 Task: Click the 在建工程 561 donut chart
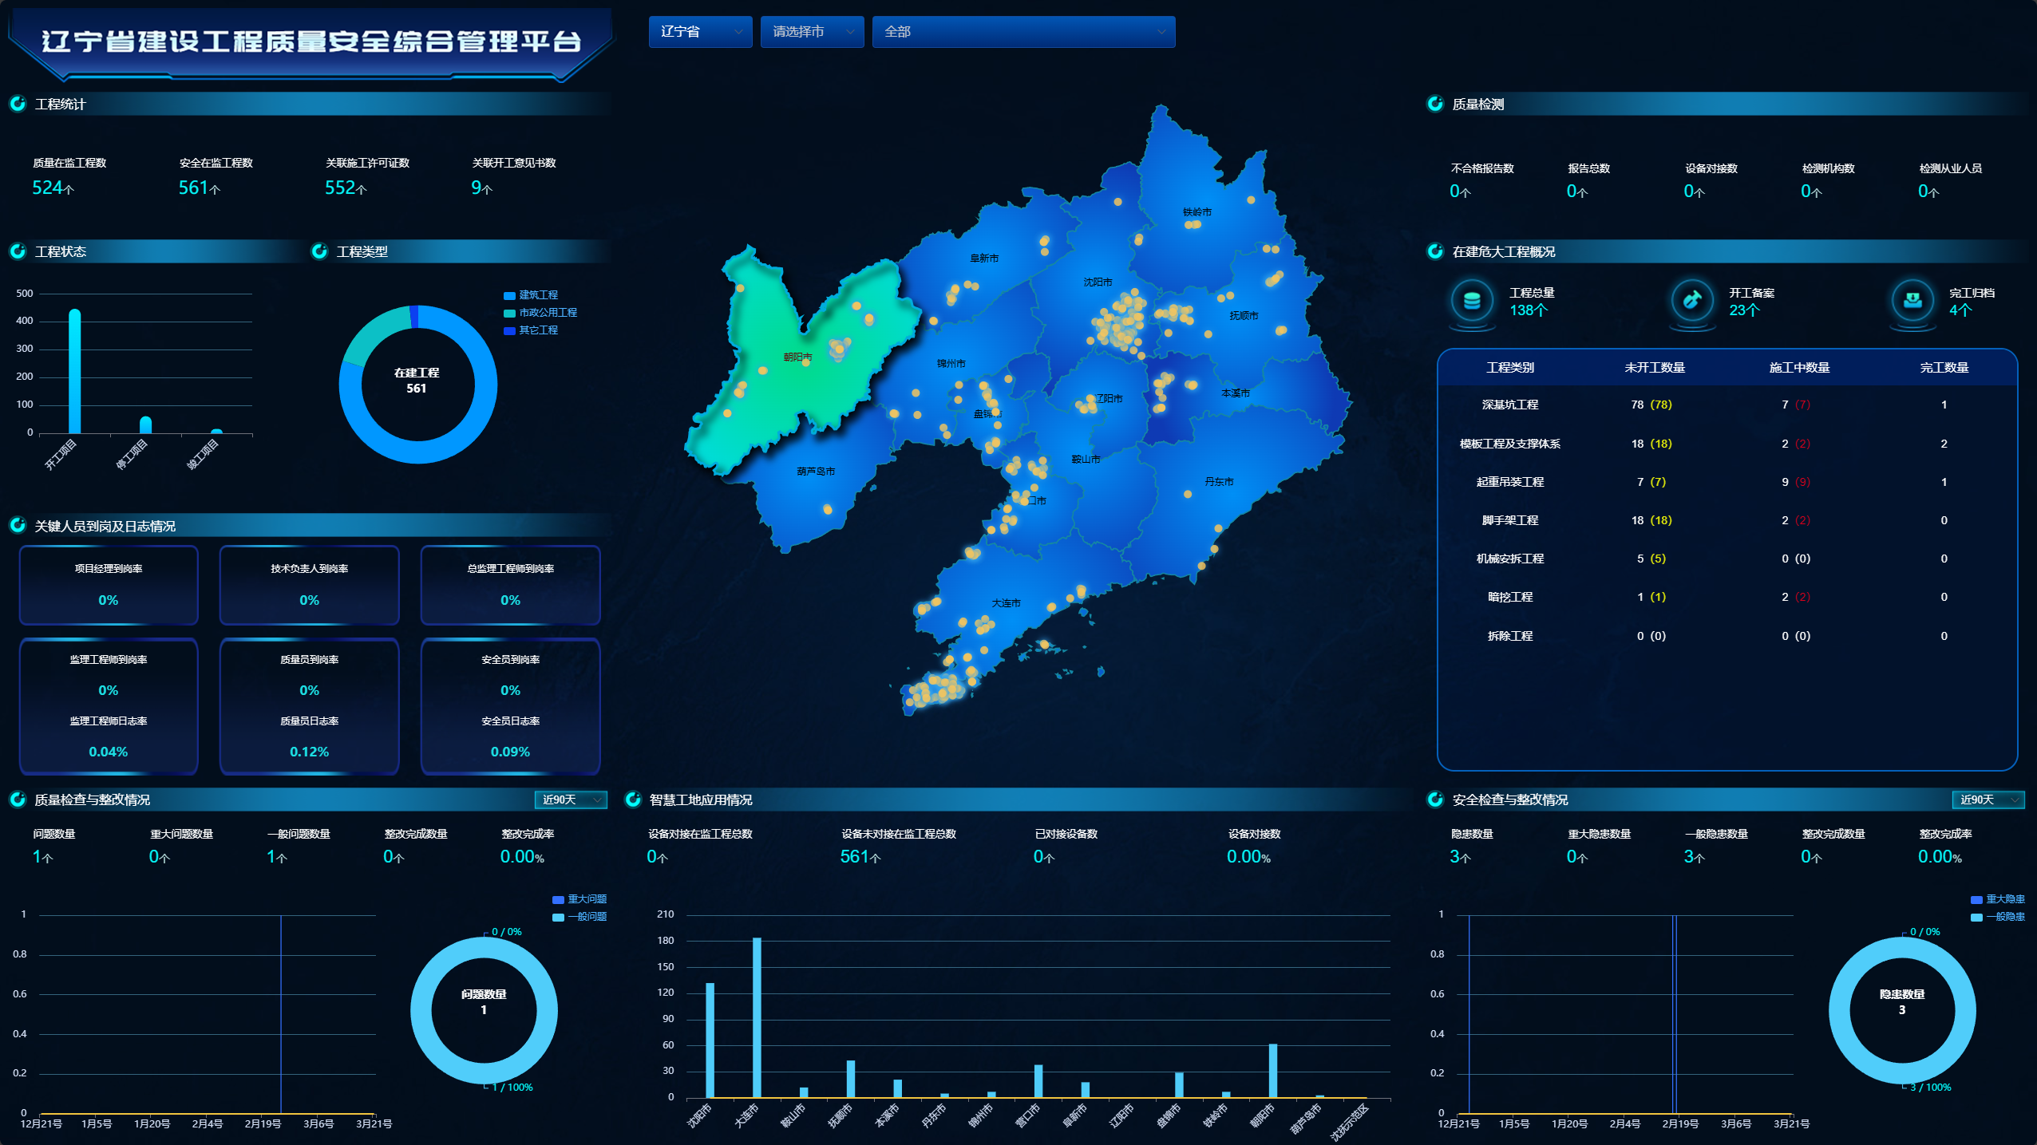coord(417,385)
